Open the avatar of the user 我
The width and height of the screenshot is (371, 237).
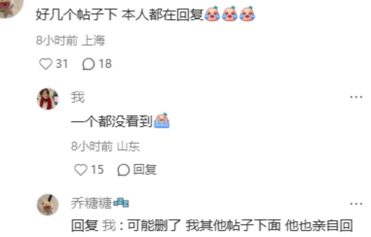(x=48, y=99)
